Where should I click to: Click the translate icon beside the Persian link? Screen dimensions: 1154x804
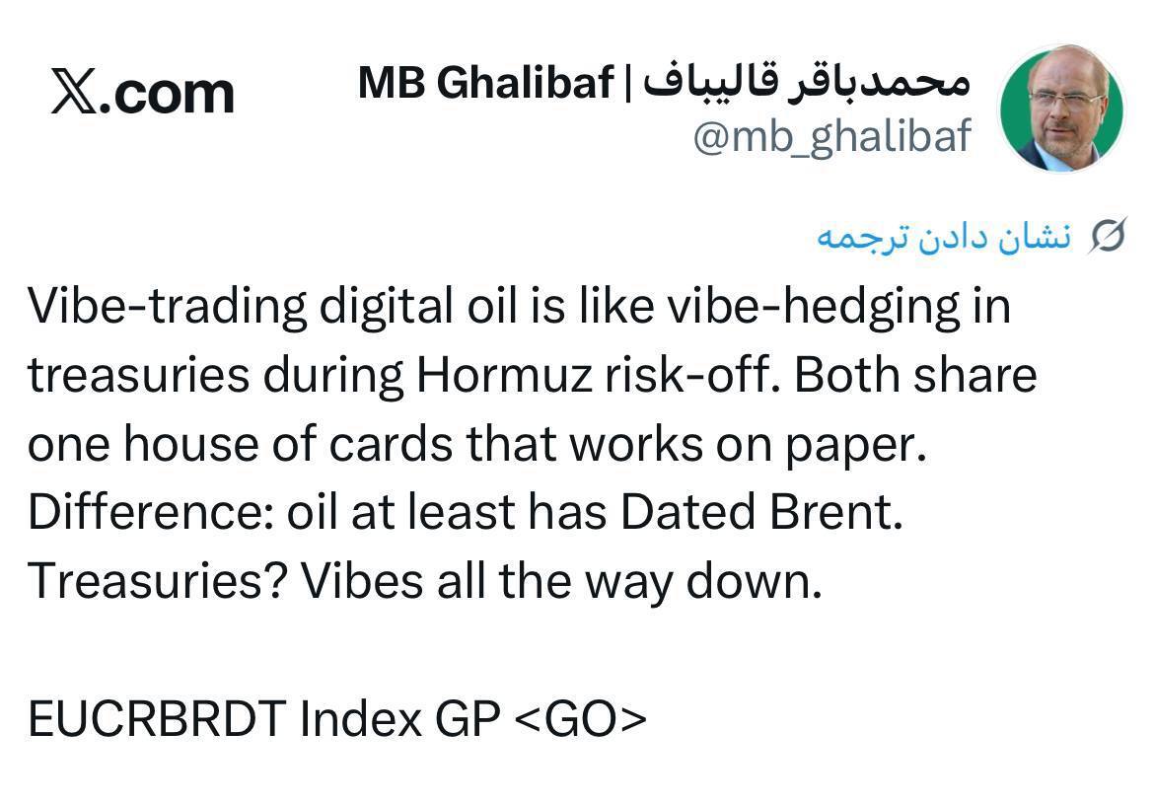tap(1108, 237)
